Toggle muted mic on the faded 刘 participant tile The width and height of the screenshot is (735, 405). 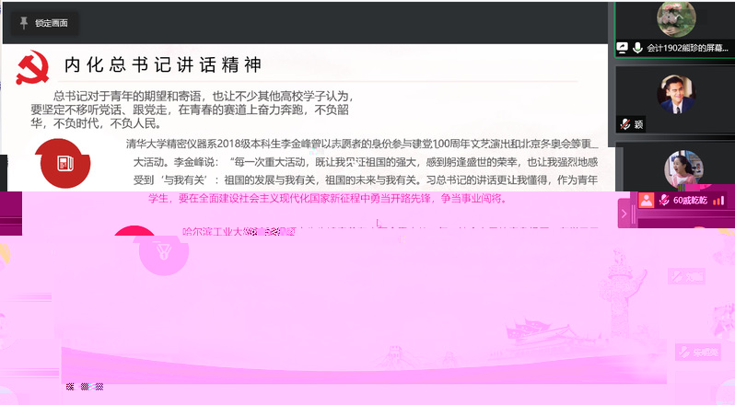pos(677,277)
